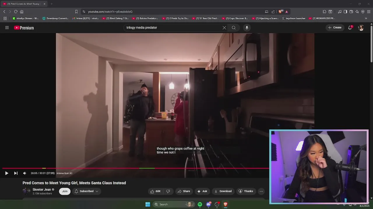Image resolution: width=373 pixels, height=209 pixels.
Task: Open 'WOMANIZER PR...' bookmark
Action: pyautogui.click(x=322, y=18)
